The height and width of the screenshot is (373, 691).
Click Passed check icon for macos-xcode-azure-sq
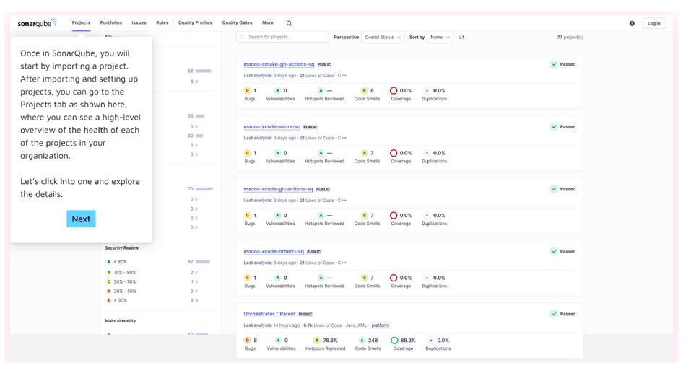tap(554, 127)
